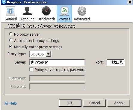Screen dimensions: 133x110
Task: Expand the Proxy type dropdown arrow
Action: pyautogui.click(x=49, y=54)
